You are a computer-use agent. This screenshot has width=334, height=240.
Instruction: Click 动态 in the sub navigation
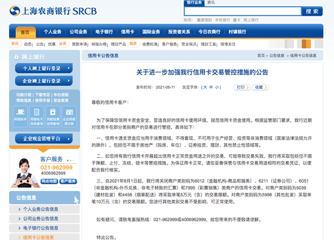point(27,44)
